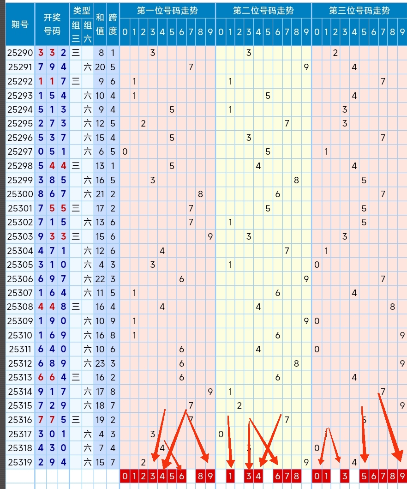
Task: Select red box 2 under first position trend
Action: pos(143,476)
